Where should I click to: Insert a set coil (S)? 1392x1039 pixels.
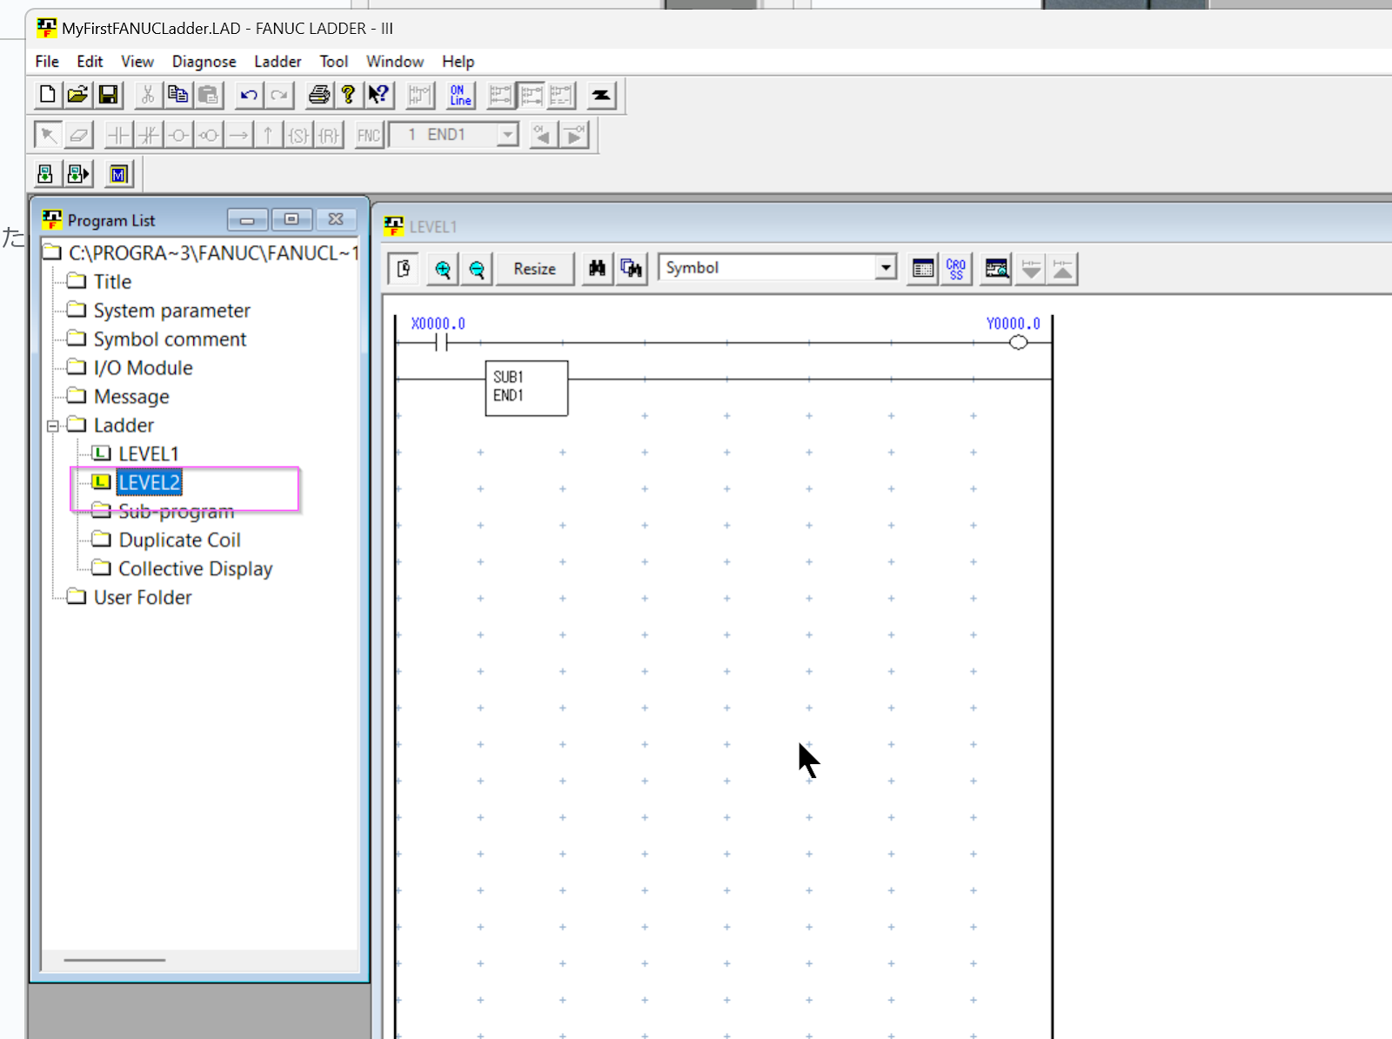click(x=298, y=135)
